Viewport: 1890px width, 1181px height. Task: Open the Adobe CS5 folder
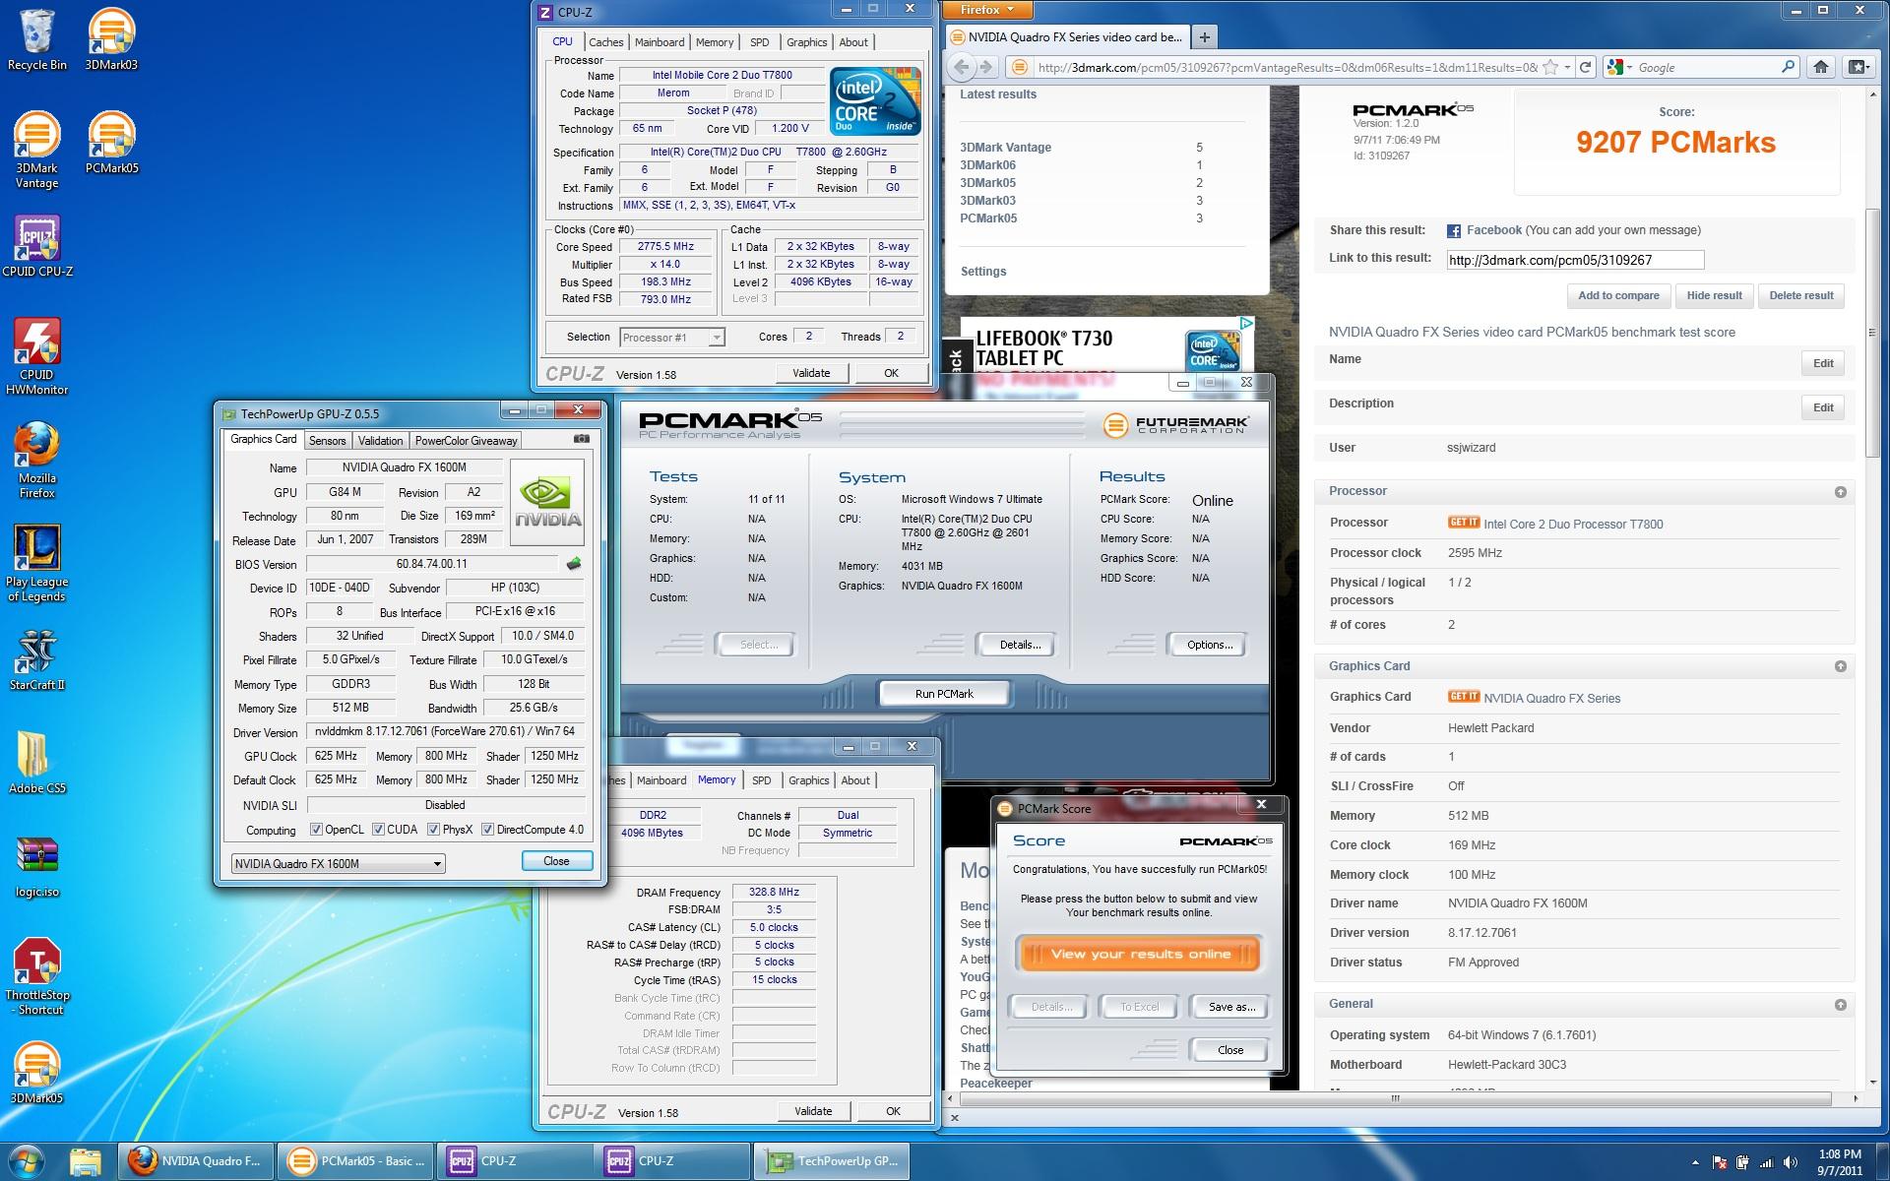tap(37, 763)
